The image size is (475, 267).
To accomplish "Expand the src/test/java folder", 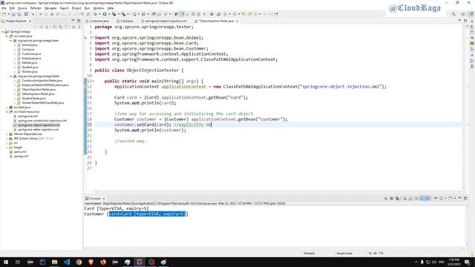I will pos(7,107).
